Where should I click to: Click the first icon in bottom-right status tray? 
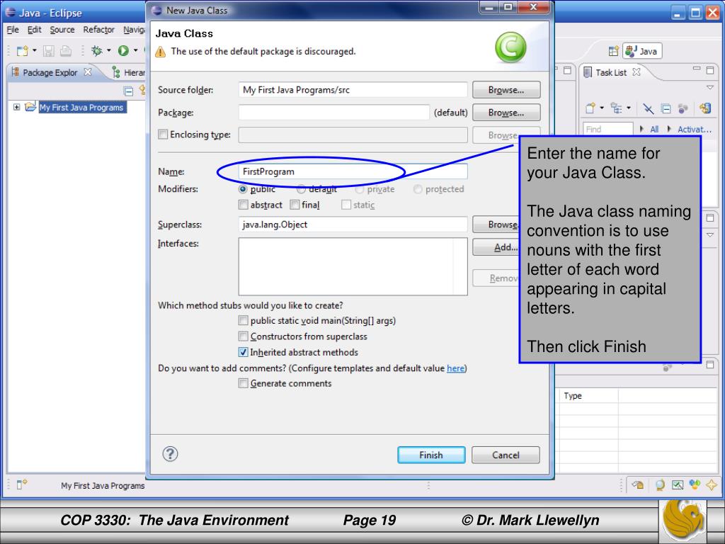(638, 484)
